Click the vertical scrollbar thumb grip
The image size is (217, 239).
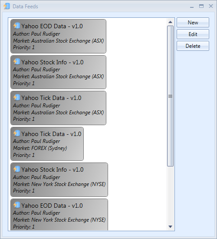[170, 96]
